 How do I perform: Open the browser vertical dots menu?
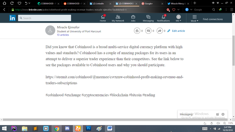pyautogui.click(x=226, y=10)
